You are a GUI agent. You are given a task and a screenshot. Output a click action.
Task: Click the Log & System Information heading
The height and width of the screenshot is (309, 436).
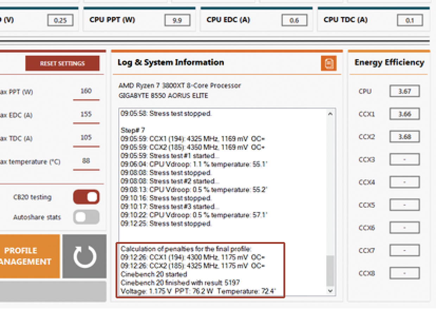click(x=171, y=63)
